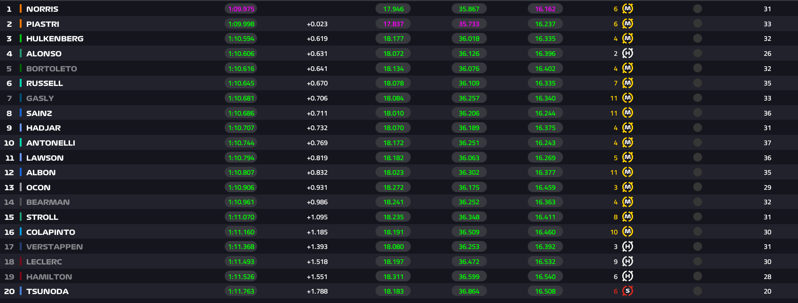
Task: Click Verstappen's hard tyre compound icon
Action: point(627,247)
